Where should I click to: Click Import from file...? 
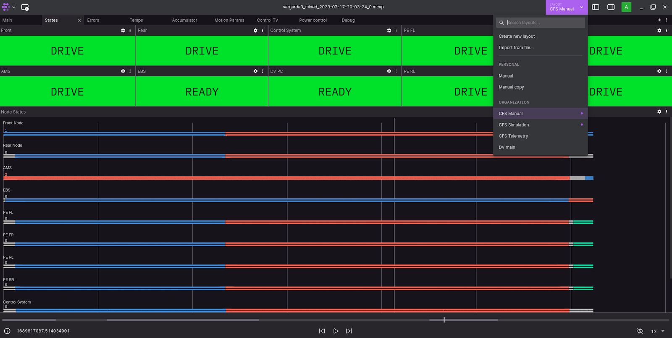pos(516,48)
